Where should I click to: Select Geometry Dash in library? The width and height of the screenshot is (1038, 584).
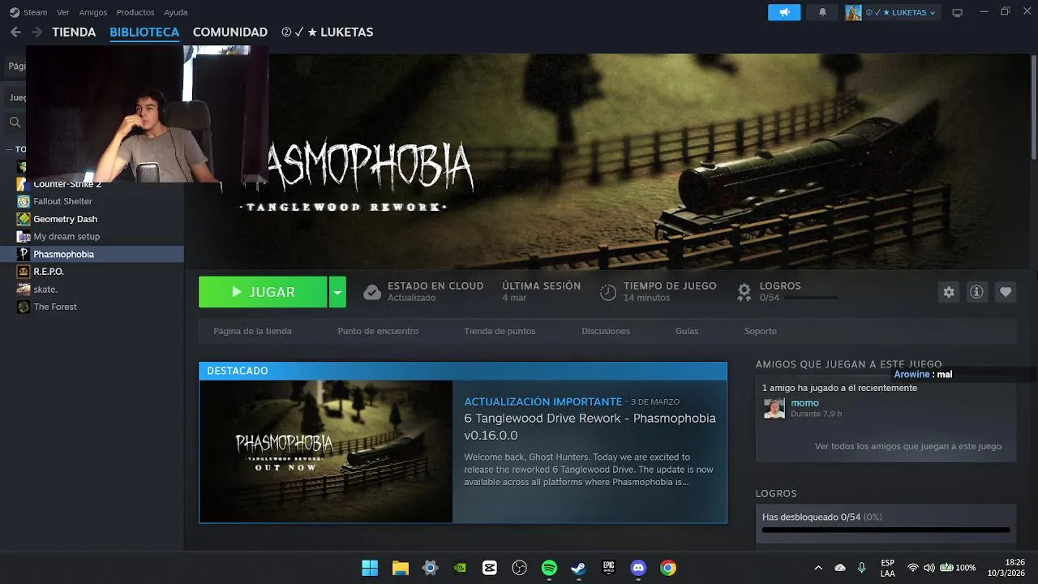tap(65, 219)
